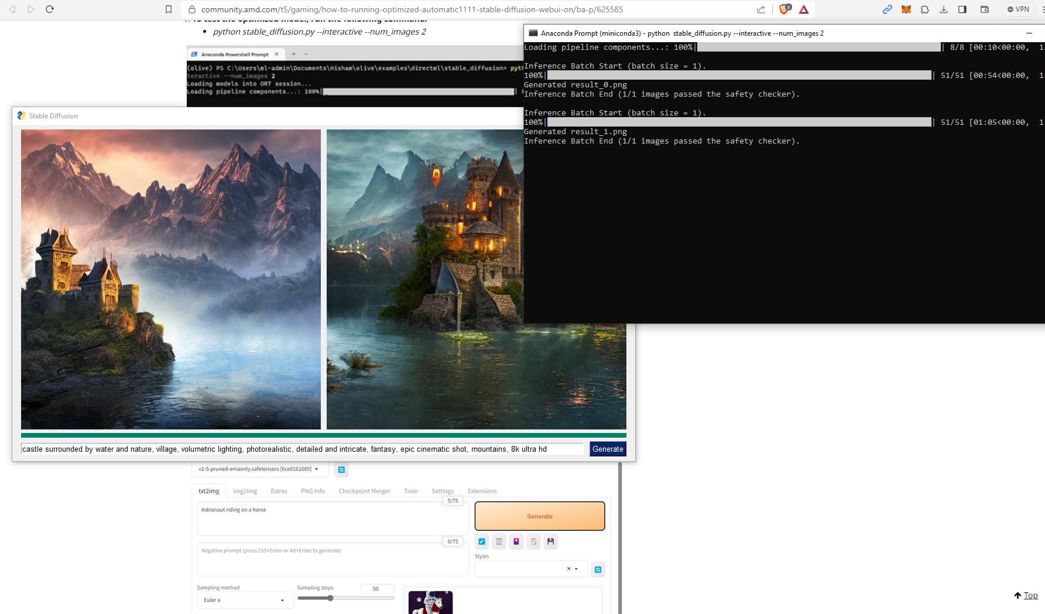This screenshot has height=614, width=1045.
Task: Open the Checkpoint Merger tab
Action: [364, 491]
